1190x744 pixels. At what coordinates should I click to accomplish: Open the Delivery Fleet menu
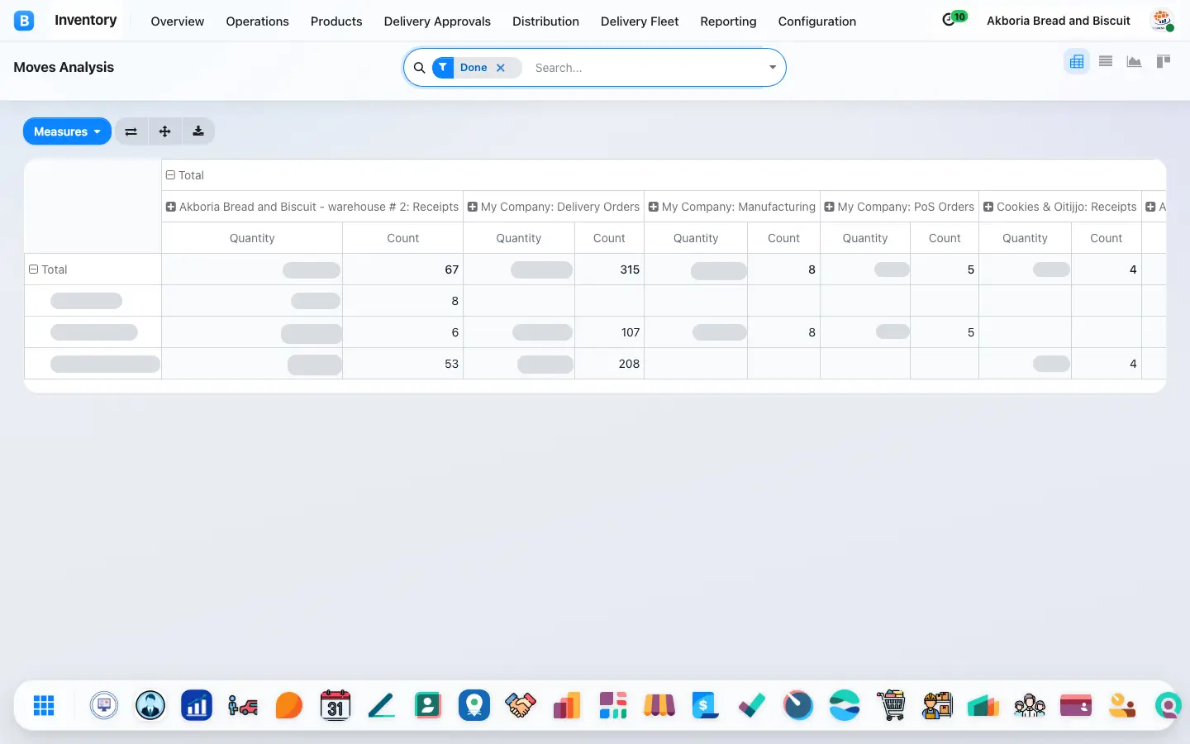[640, 21]
